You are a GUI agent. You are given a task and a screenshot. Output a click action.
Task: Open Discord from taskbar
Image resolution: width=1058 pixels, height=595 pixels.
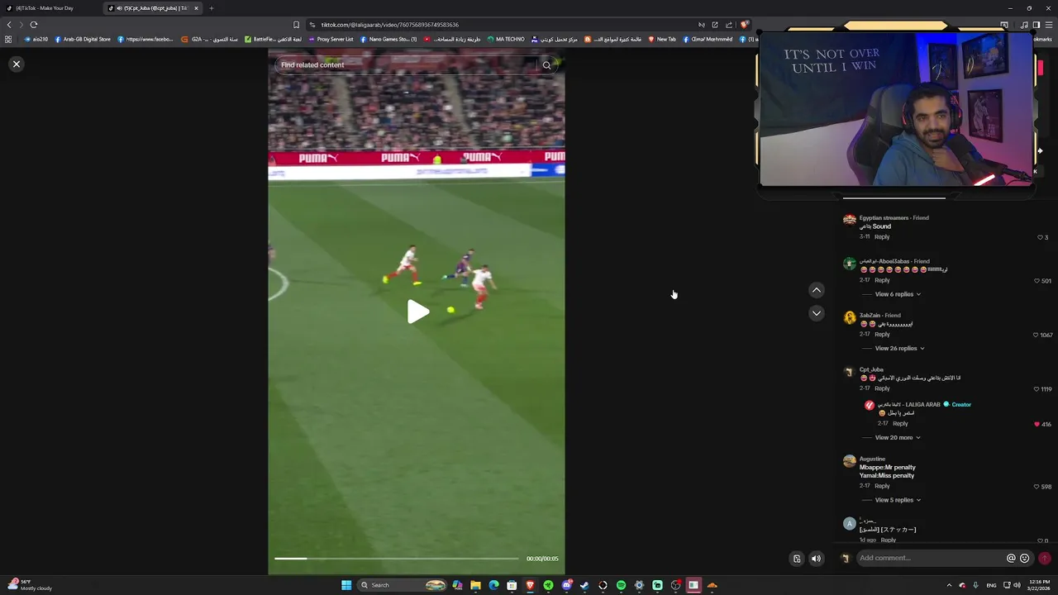[x=566, y=585]
